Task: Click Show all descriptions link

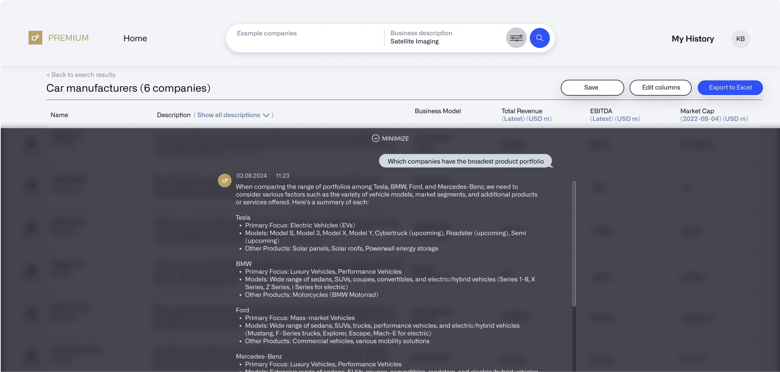Action: 228,115
